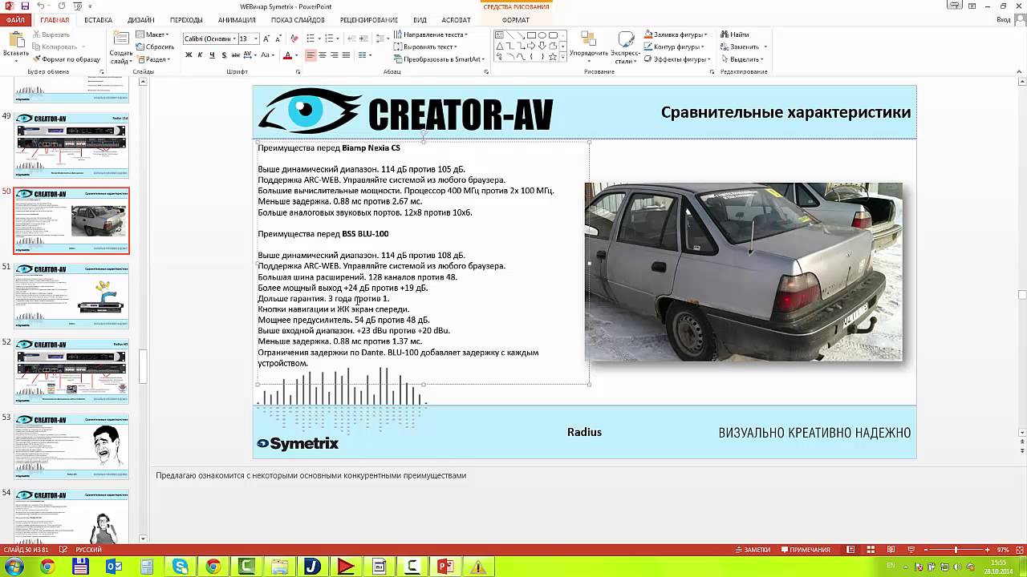Image resolution: width=1027 pixels, height=577 pixels.
Task: Click the bulleted list icon
Action: click(310, 38)
